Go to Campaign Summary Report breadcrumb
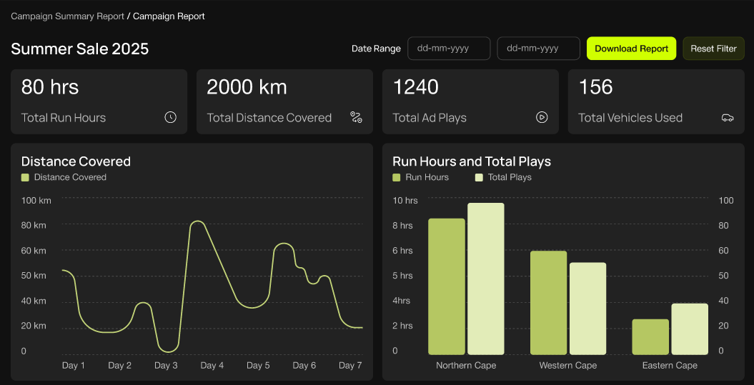The width and height of the screenshot is (754, 385). (x=67, y=16)
